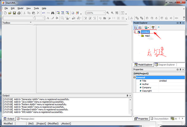Pin the Output panel
187x127 pixels.
point(127,95)
